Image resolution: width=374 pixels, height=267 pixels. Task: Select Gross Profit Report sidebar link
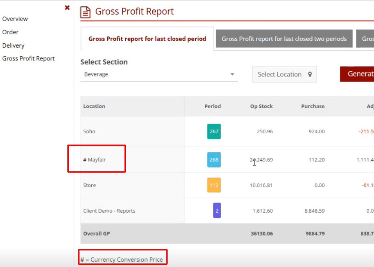click(x=28, y=58)
